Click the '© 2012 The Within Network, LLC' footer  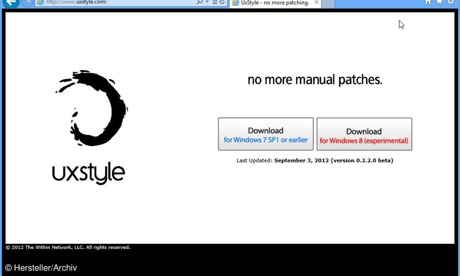tap(68, 248)
